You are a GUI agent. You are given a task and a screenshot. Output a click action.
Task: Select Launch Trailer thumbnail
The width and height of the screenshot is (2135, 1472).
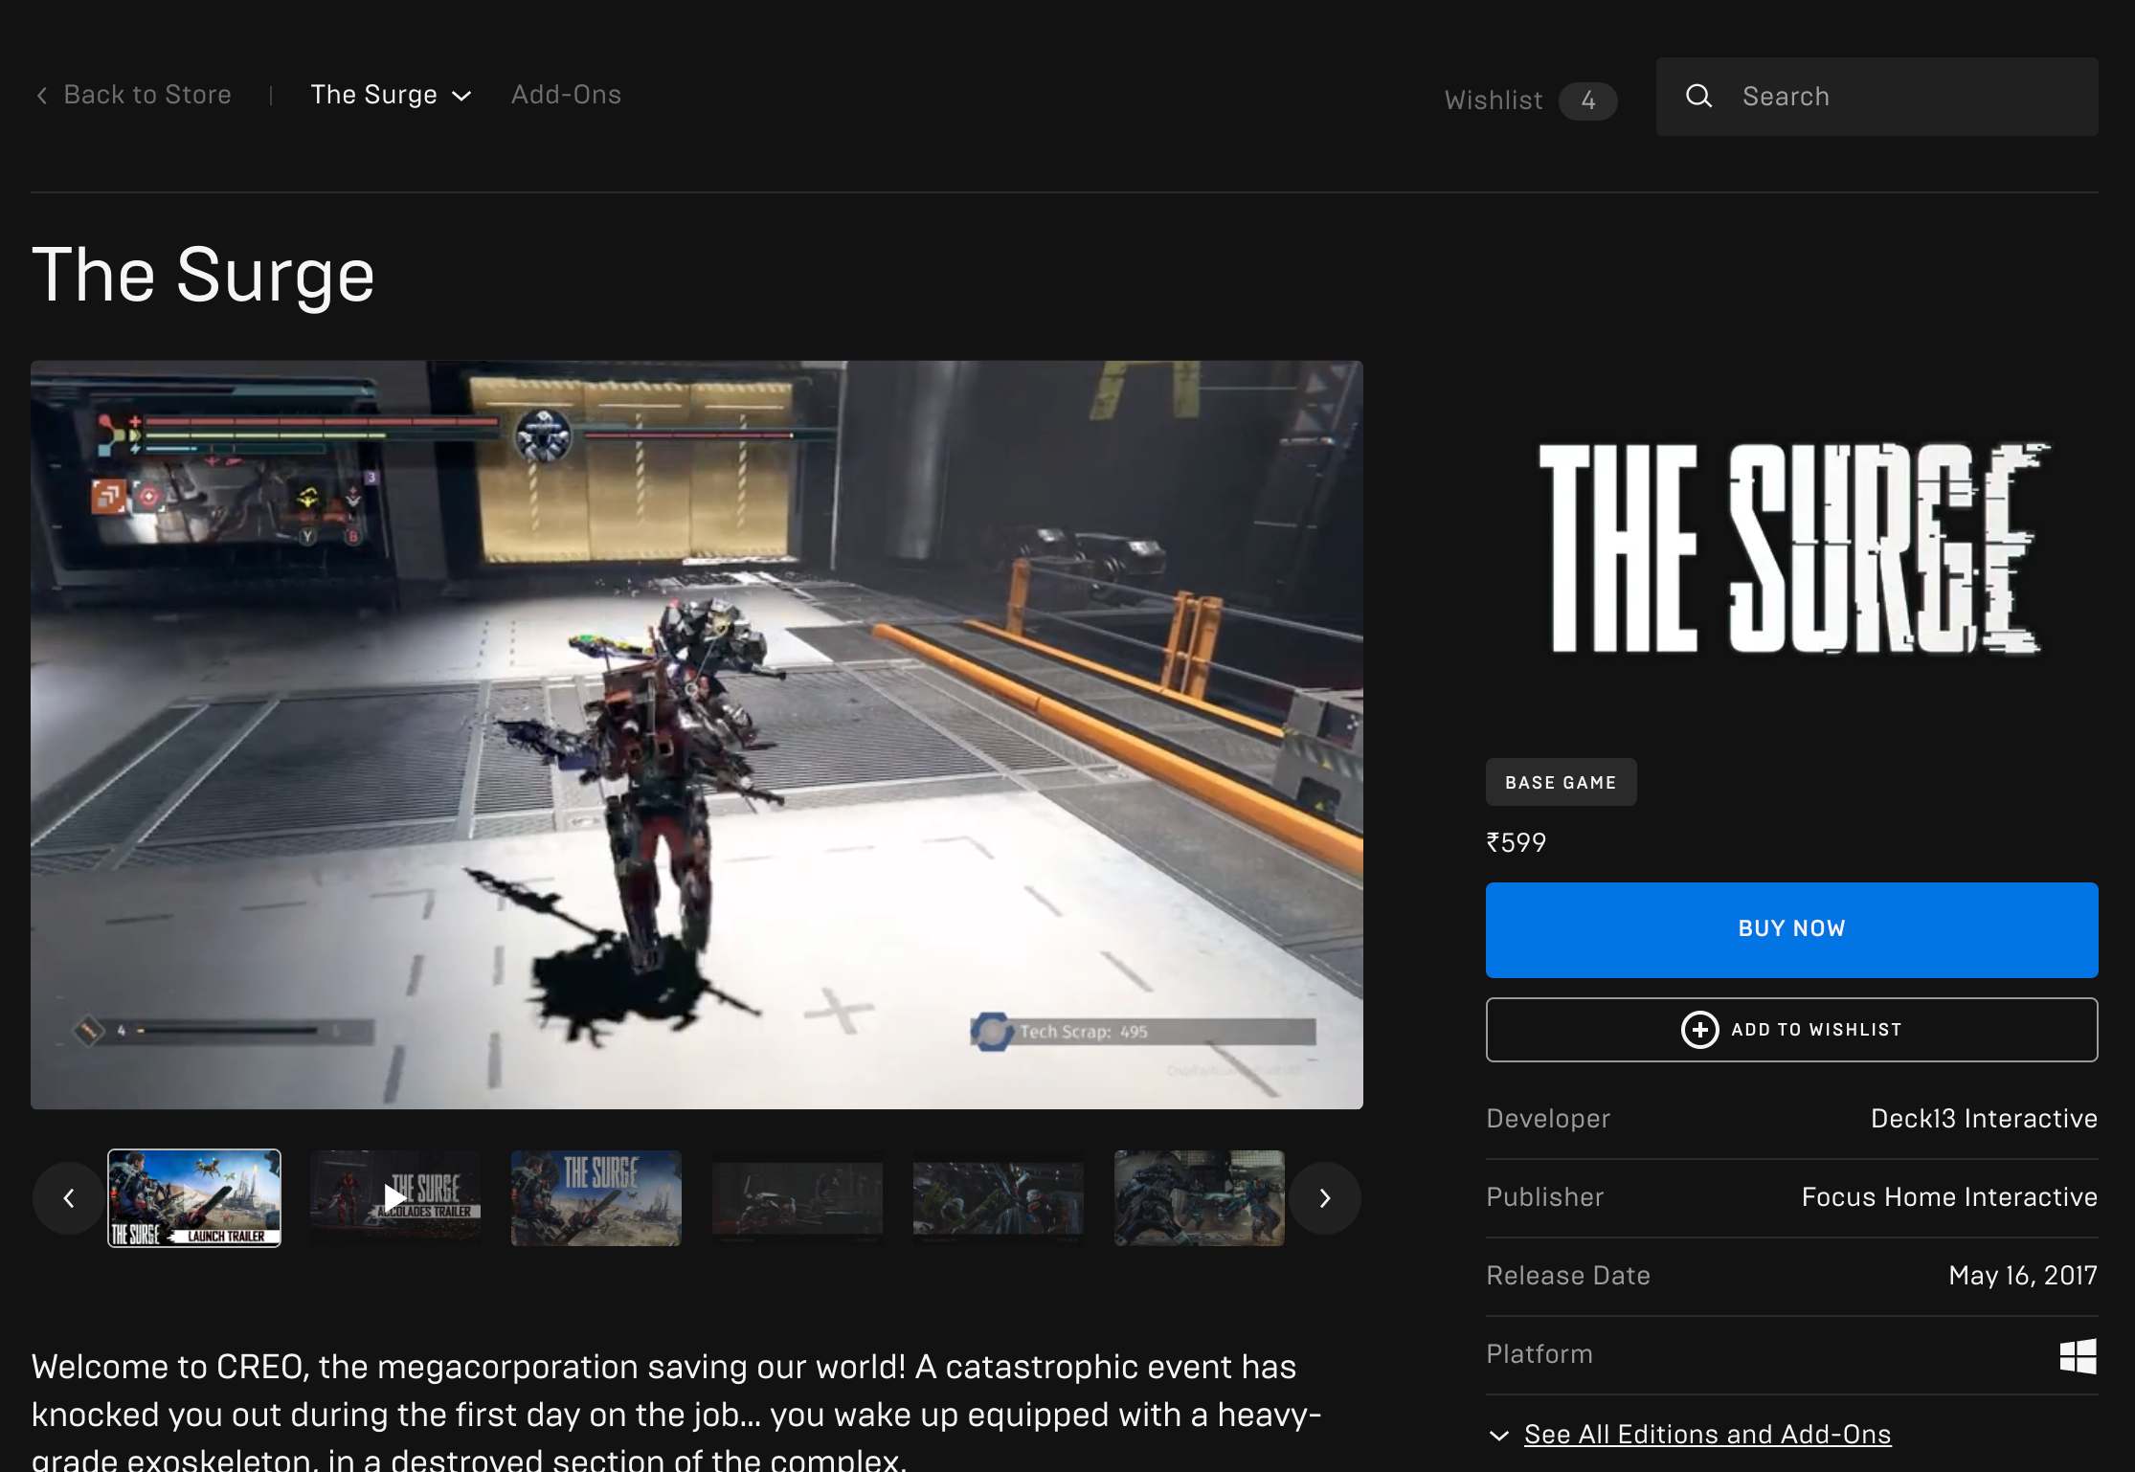pyautogui.click(x=194, y=1196)
